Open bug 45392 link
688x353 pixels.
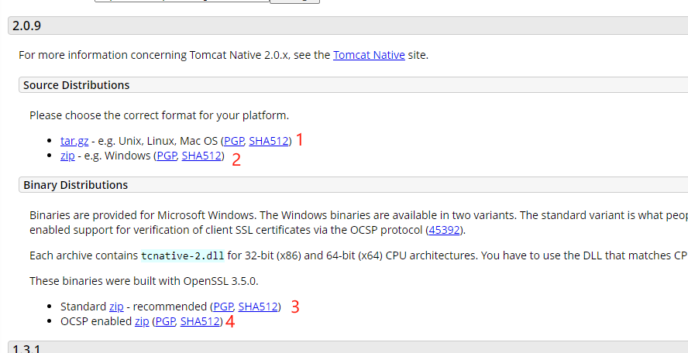point(444,230)
